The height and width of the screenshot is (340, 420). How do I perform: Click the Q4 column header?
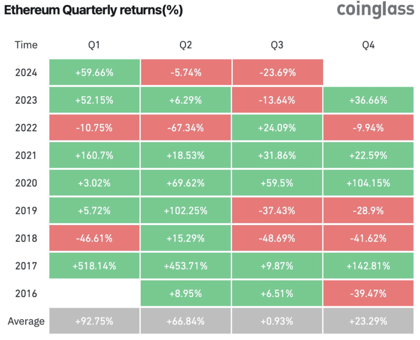click(x=368, y=45)
